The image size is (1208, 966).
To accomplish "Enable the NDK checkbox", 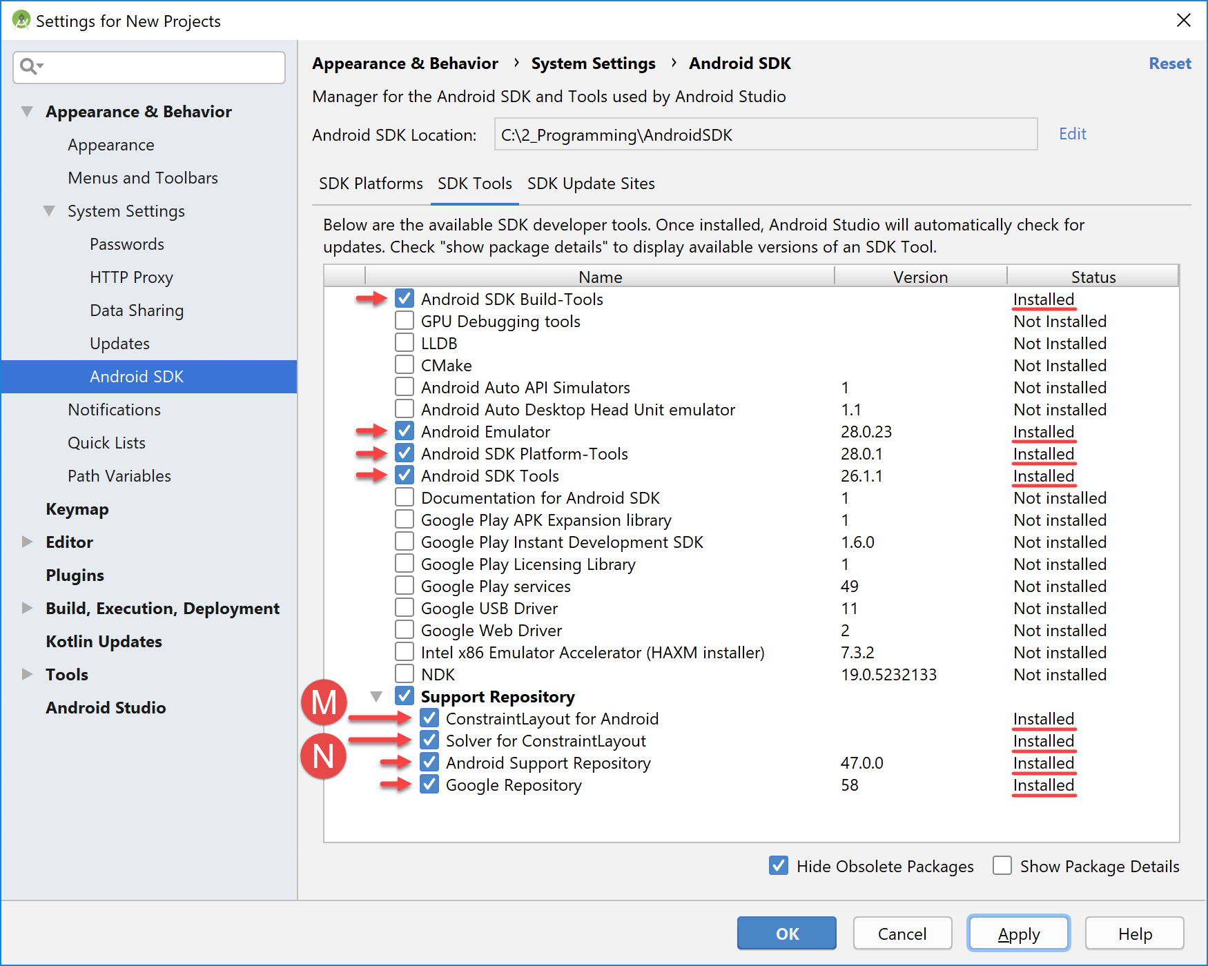I will pos(405,674).
